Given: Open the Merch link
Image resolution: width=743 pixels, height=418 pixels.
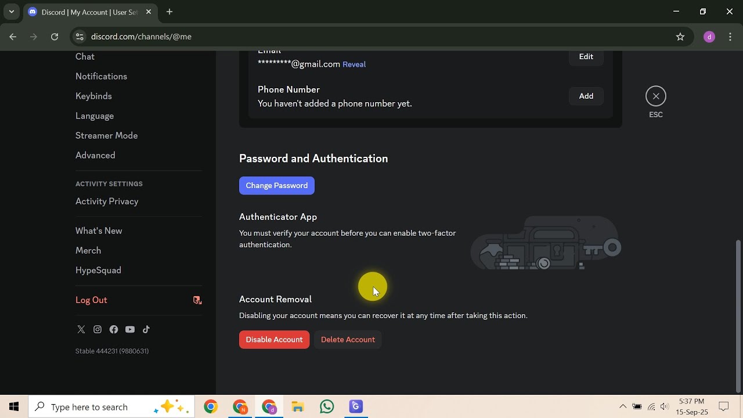Looking at the screenshot, I should [88, 251].
